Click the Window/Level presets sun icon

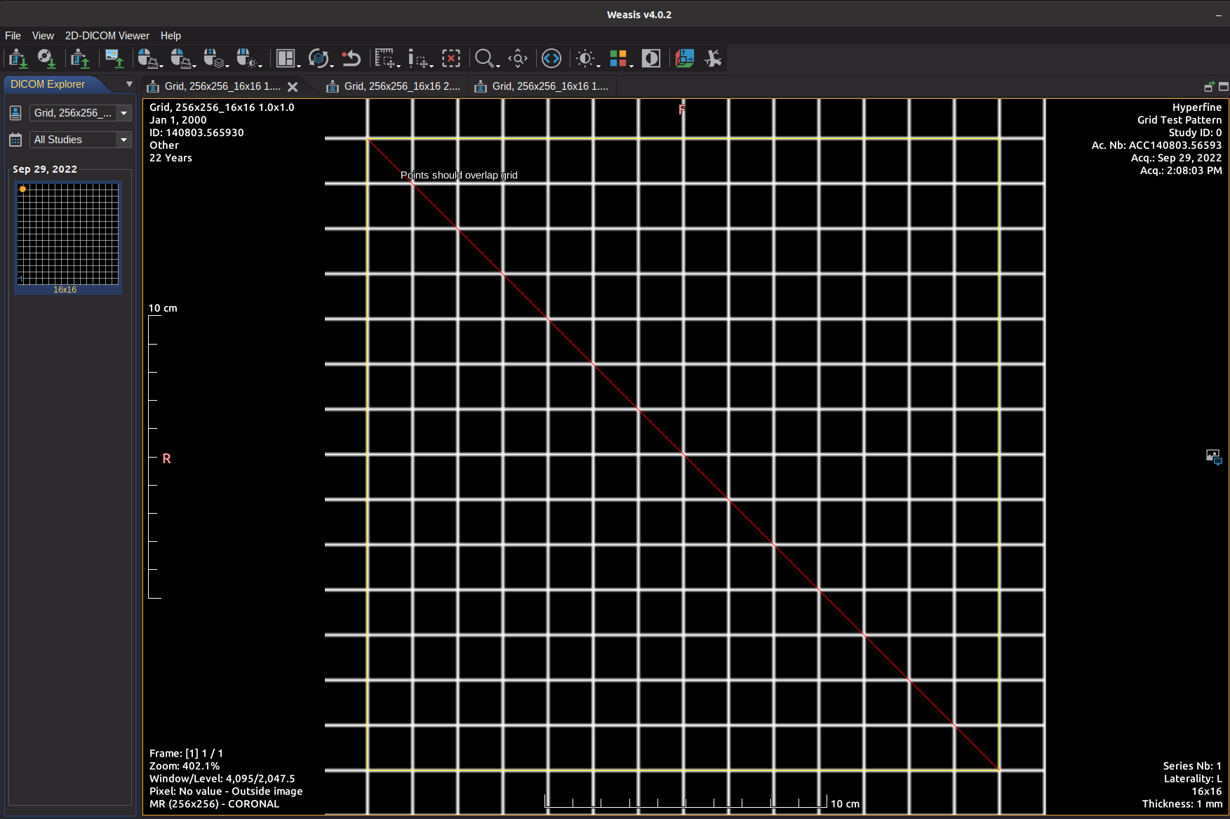pos(587,59)
